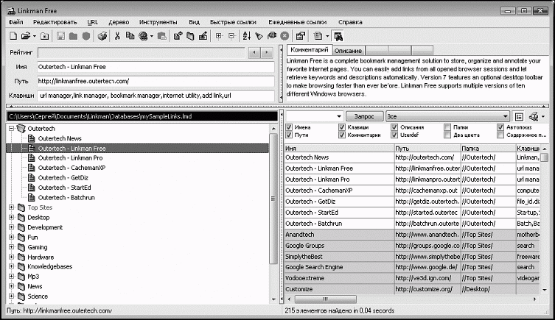The image size is (555, 320).
Task: Switch to the Описание tab
Action: pos(347,50)
